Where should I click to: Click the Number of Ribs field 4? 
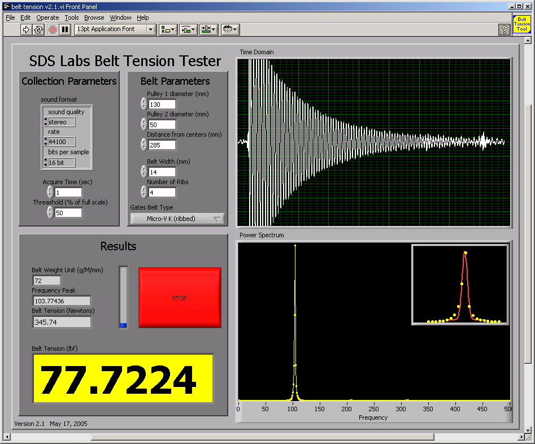tap(162, 193)
